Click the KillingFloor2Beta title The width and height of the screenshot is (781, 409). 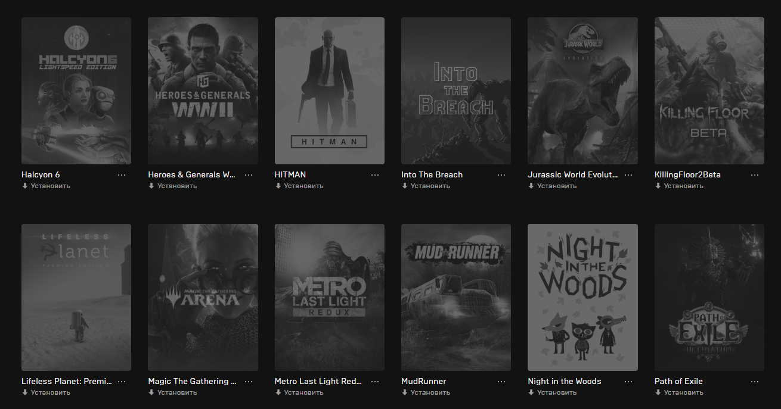click(687, 174)
